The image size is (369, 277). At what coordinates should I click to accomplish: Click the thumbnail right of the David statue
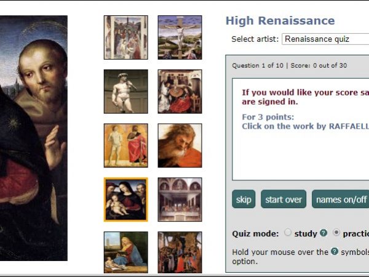(x=180, y=91)
